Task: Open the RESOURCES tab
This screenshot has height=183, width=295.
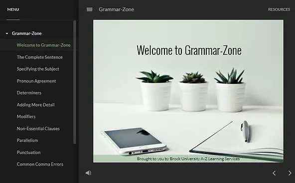Action: (279, 9)
